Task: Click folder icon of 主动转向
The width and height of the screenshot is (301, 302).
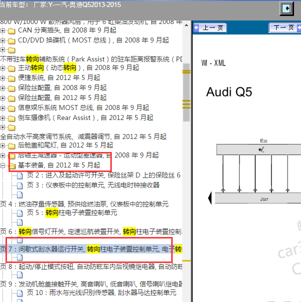Action: click(11, 68)
